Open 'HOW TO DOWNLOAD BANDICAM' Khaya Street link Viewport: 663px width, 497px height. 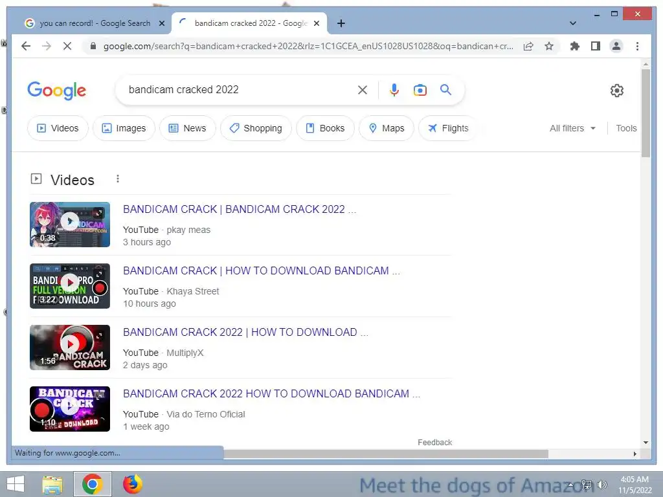click(x=262, y=271)
